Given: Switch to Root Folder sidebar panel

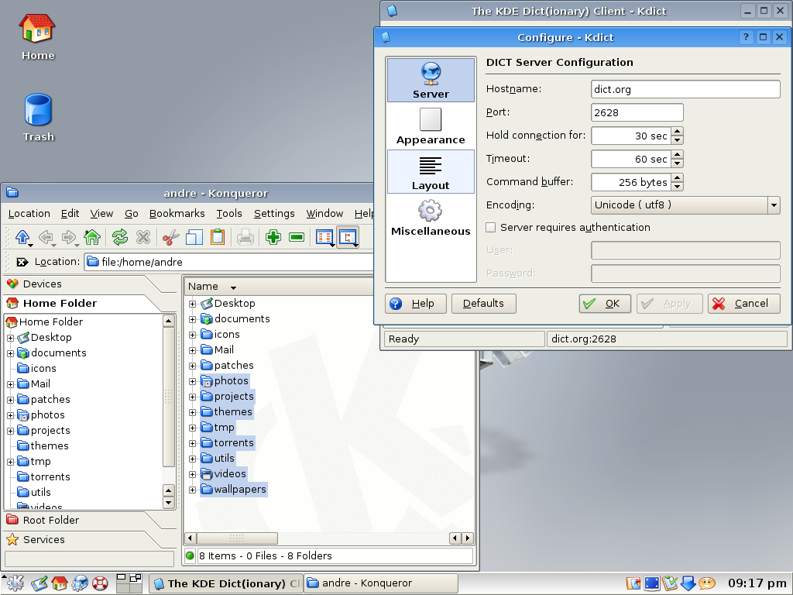Looking at the screenshot, I should tap(81, 520).
